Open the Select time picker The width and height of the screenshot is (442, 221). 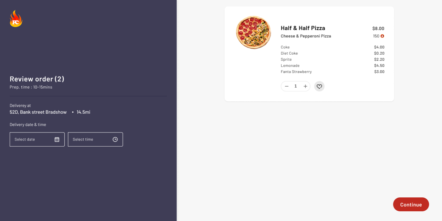click(90, 139)
